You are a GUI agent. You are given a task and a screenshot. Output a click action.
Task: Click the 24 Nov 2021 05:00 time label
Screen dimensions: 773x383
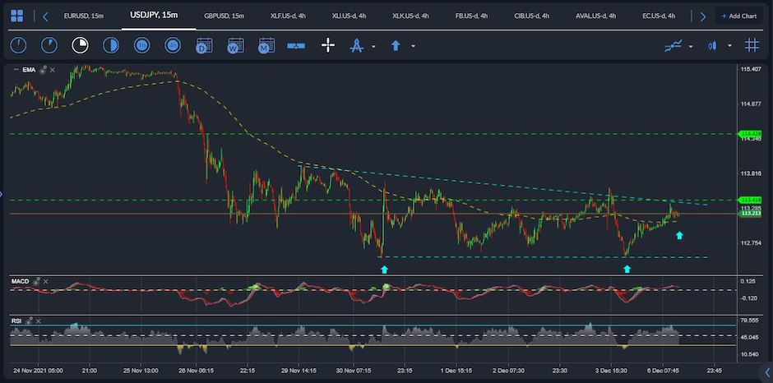tap(38, 370)
